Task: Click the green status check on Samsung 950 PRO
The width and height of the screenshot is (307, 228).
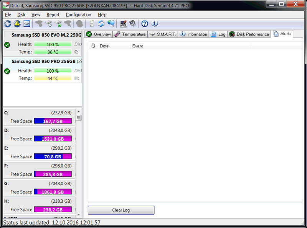Action: tap(7, 71)
